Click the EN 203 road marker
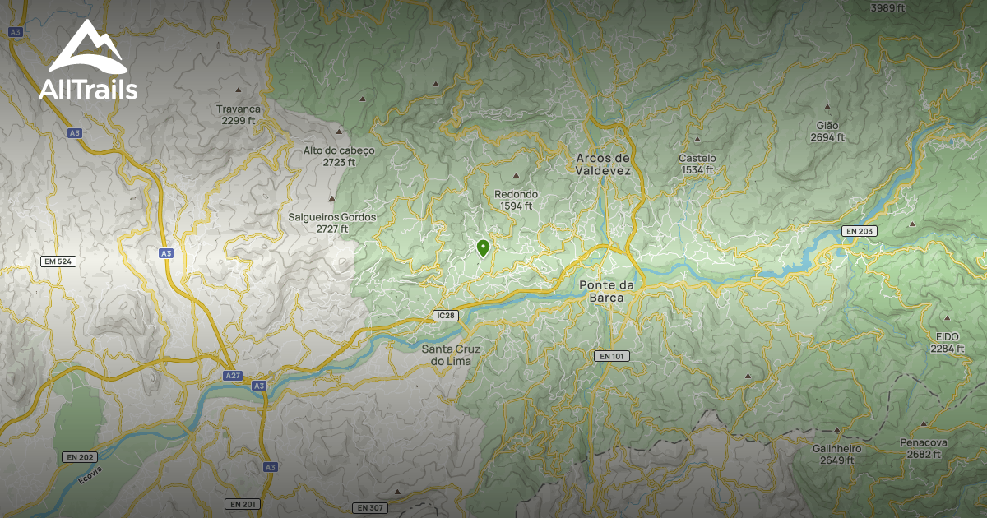This screenshot has width=987, height=518. 860,231
